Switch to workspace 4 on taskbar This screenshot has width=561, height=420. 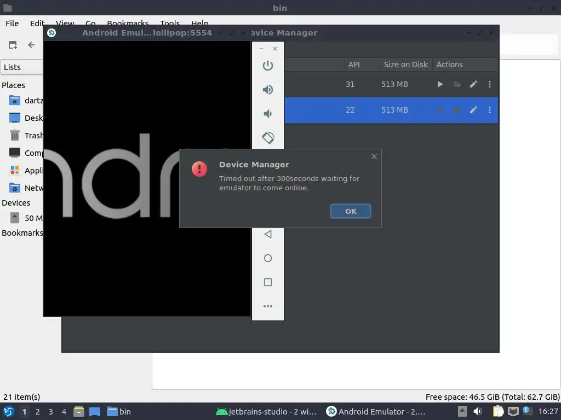coord(64,412)
